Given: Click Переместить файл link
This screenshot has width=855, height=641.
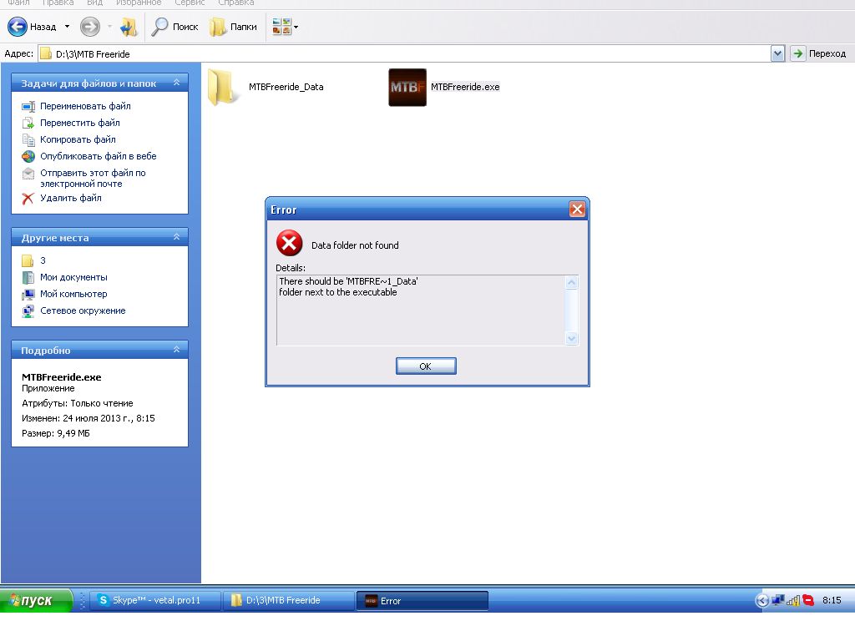Looking at the screenshot, I should point(80,123).
